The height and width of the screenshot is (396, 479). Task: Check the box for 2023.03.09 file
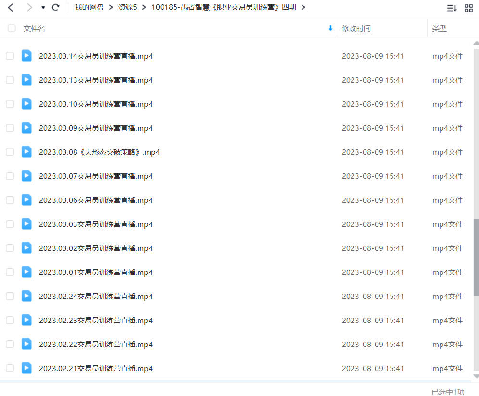click(x=10, y=128)
